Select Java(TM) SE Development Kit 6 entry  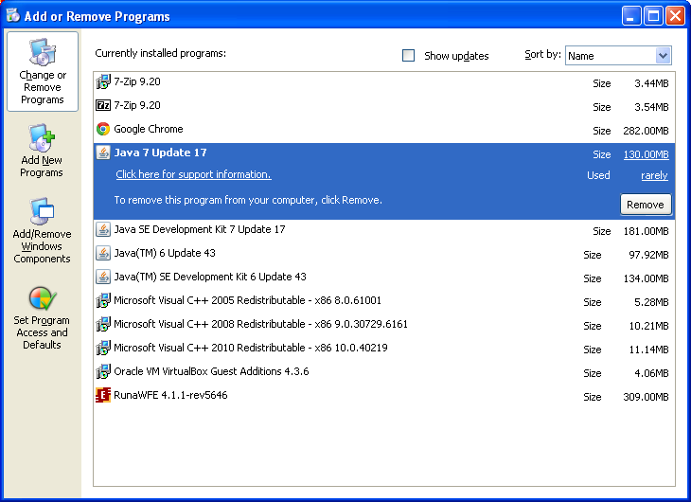tap(209, 277)
